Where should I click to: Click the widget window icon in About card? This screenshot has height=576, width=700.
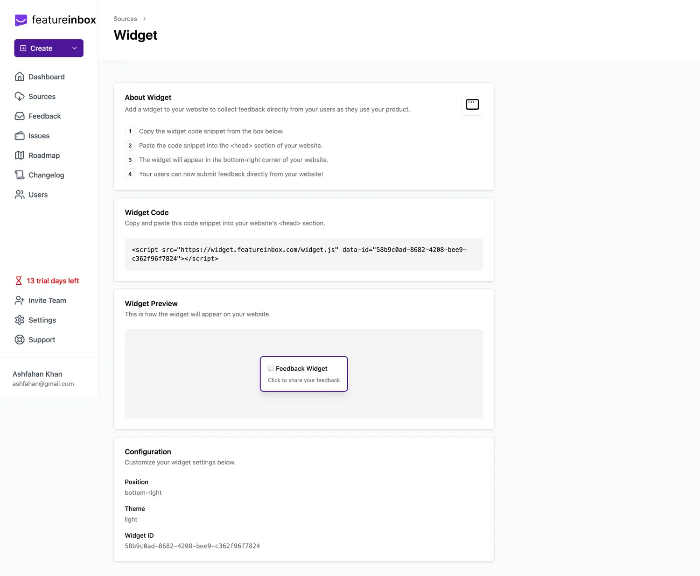(x=472, y=105)
